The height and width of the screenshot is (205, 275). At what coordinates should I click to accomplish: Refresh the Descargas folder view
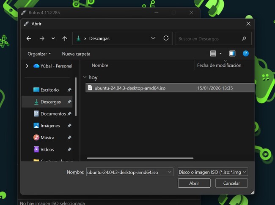pos(166,38)
